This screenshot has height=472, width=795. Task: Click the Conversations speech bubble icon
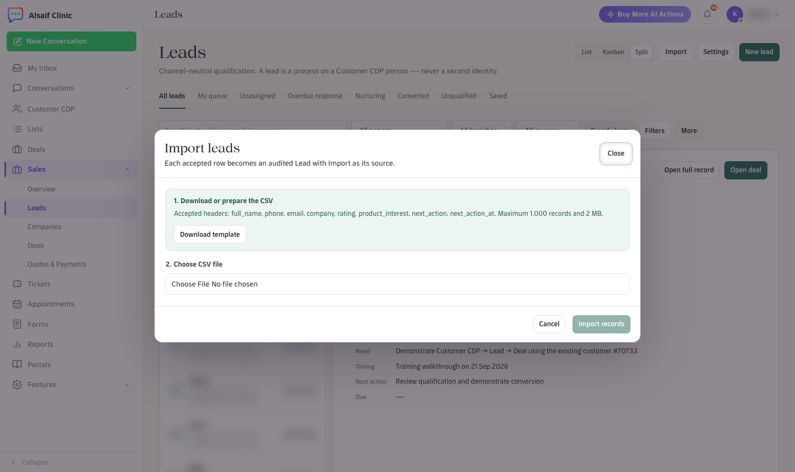(x=17, y=88)
